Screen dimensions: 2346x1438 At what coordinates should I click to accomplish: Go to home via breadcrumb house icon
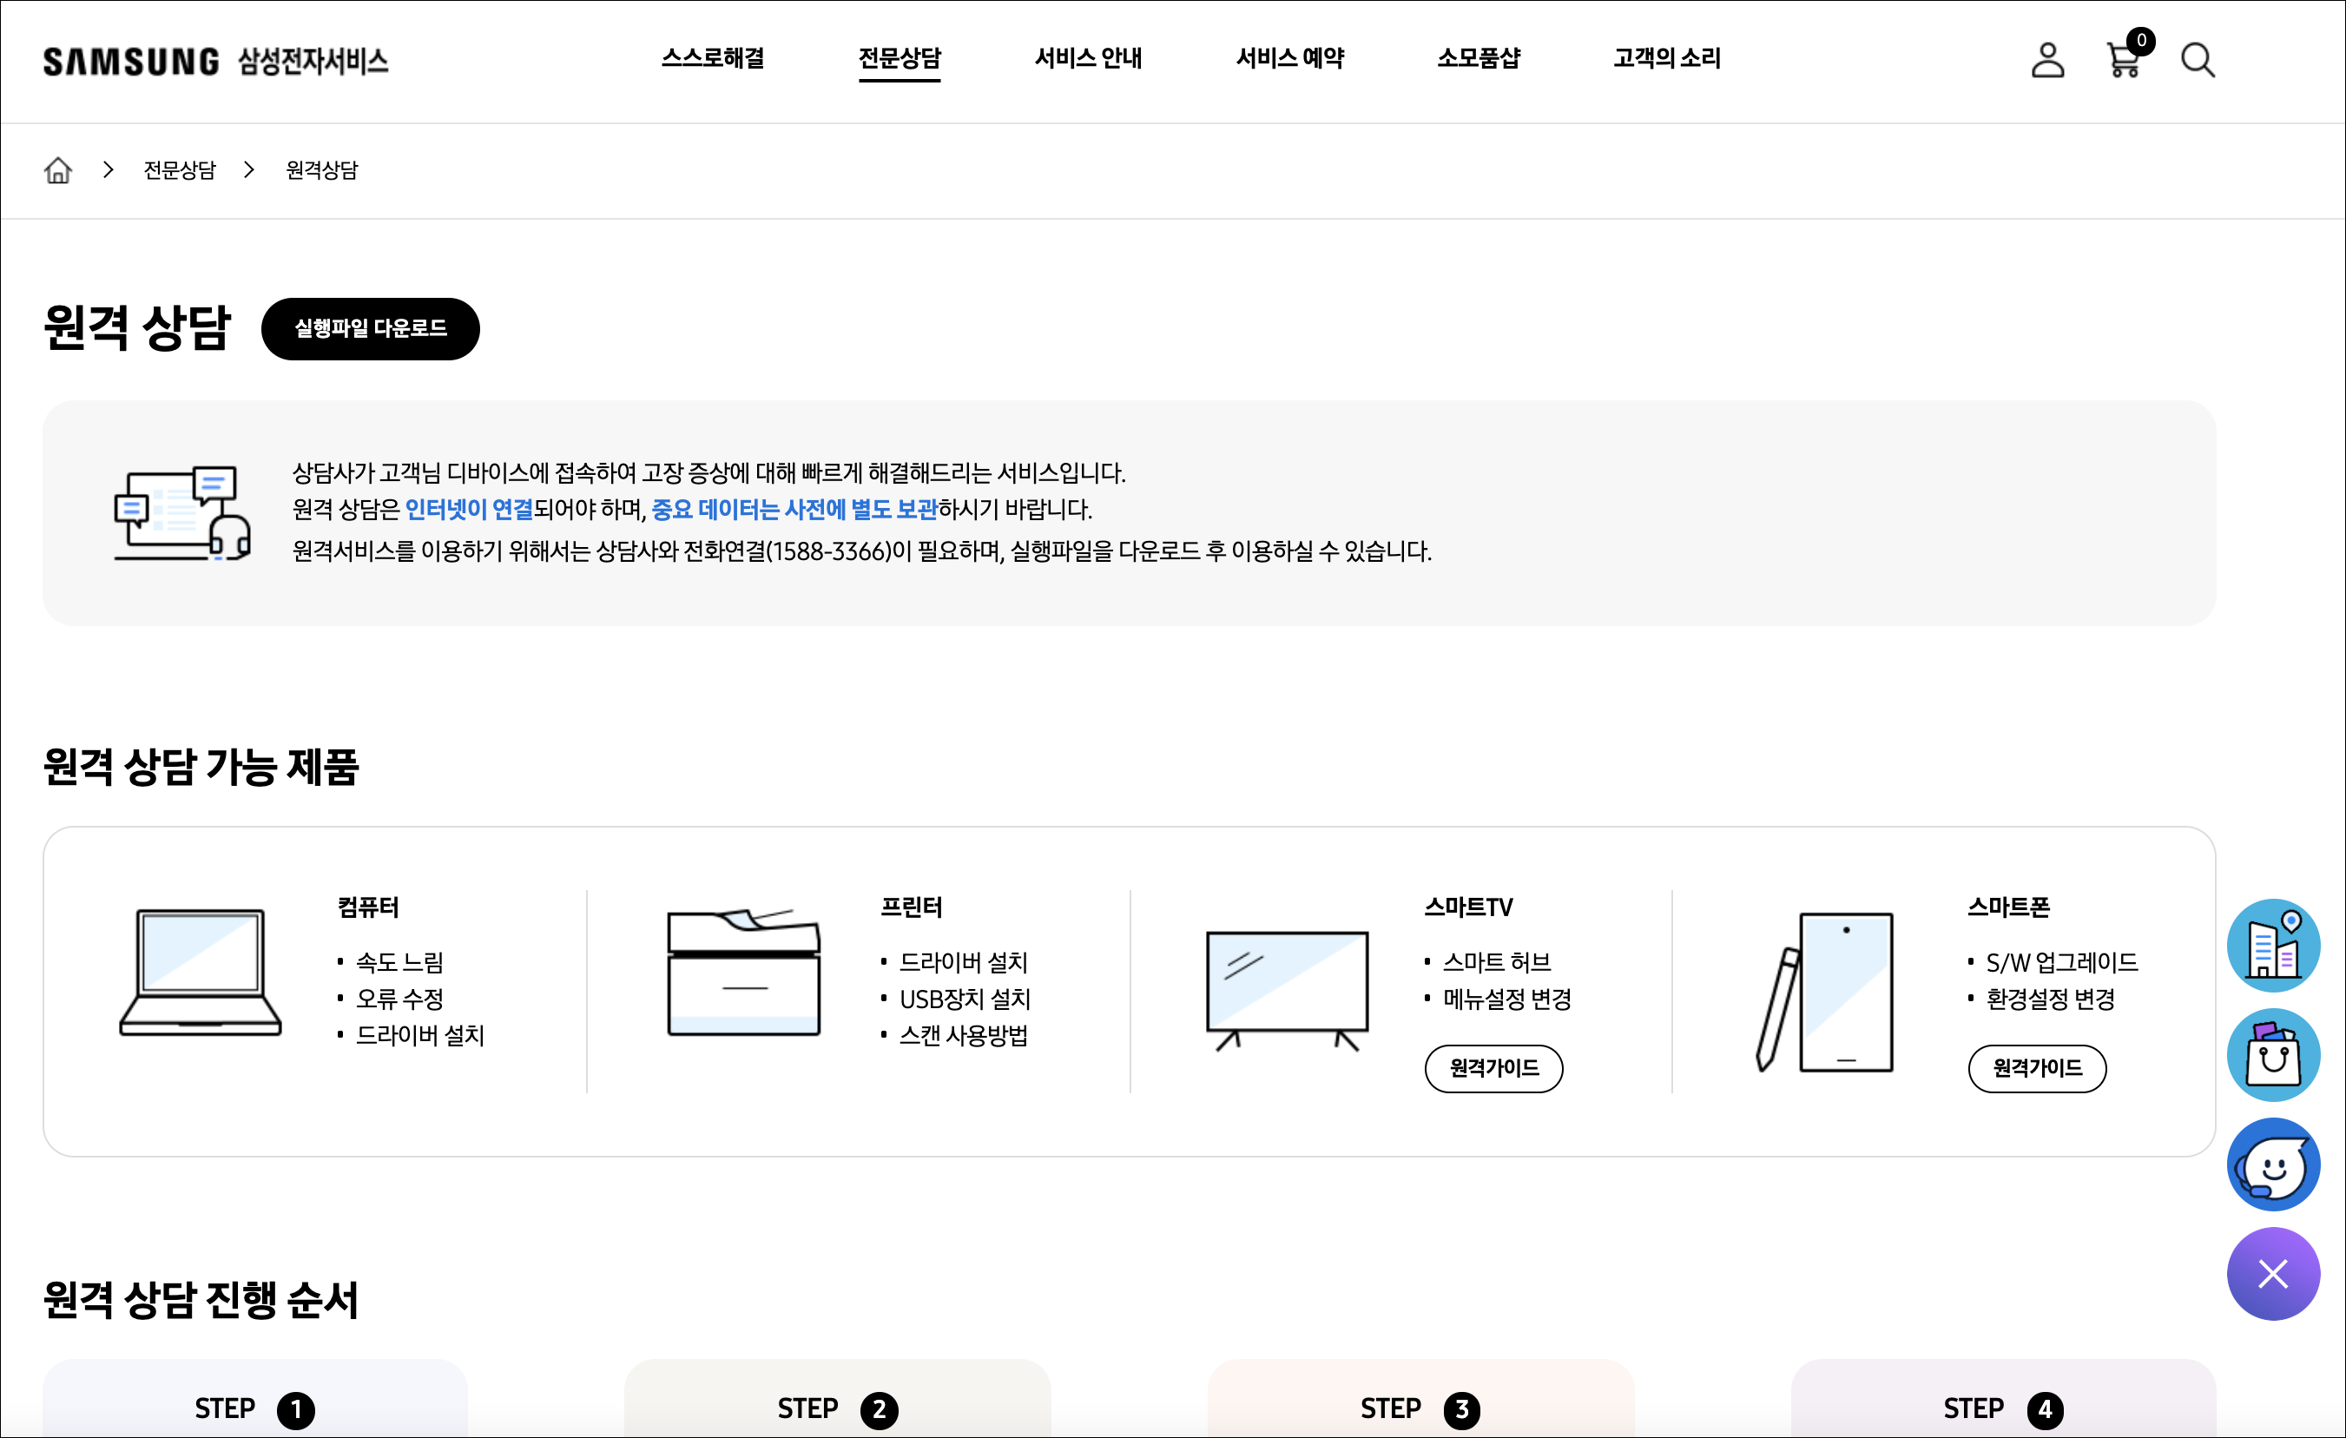58,170
